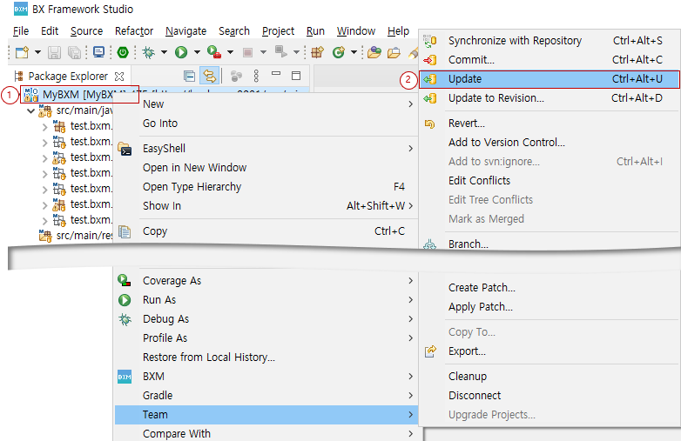Click the Link with Editor icon
The width and height of the screenshot is (681, 441).
(x=209, y=77)
